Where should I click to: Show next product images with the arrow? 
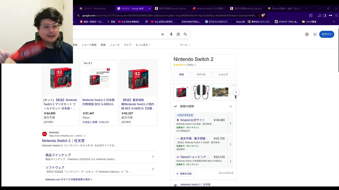pyautogui.click(x=236, y=92)
